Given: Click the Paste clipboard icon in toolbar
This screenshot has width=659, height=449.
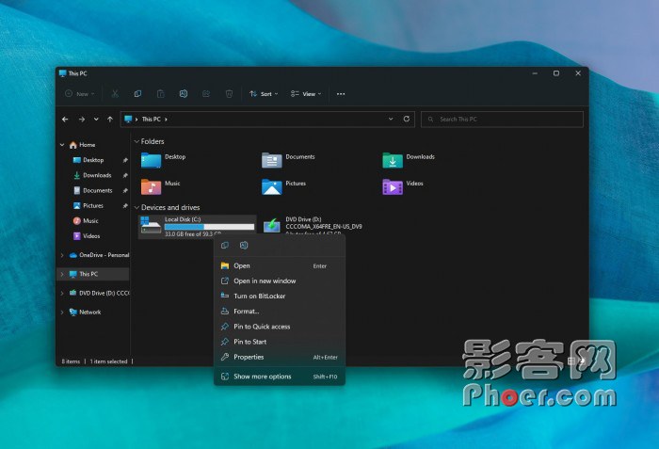Looking at the screenshot, I should 160,94.
